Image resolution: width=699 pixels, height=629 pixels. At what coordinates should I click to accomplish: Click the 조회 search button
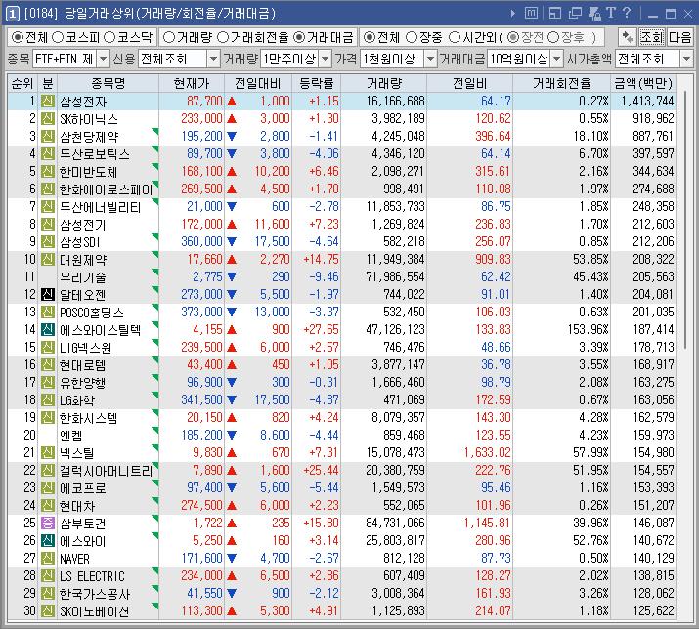[x=652, y=37]
